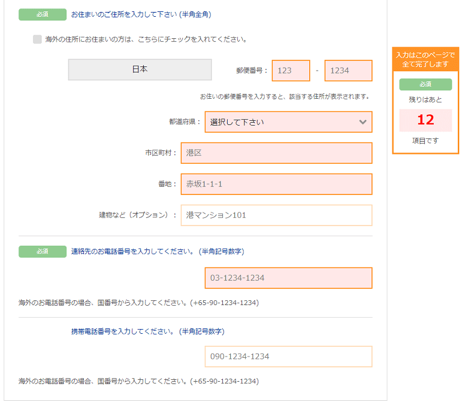The width and height of the screenshot is (465, 408).
Task: Click the 都道府県 label
Action: (x=185, y=121)
